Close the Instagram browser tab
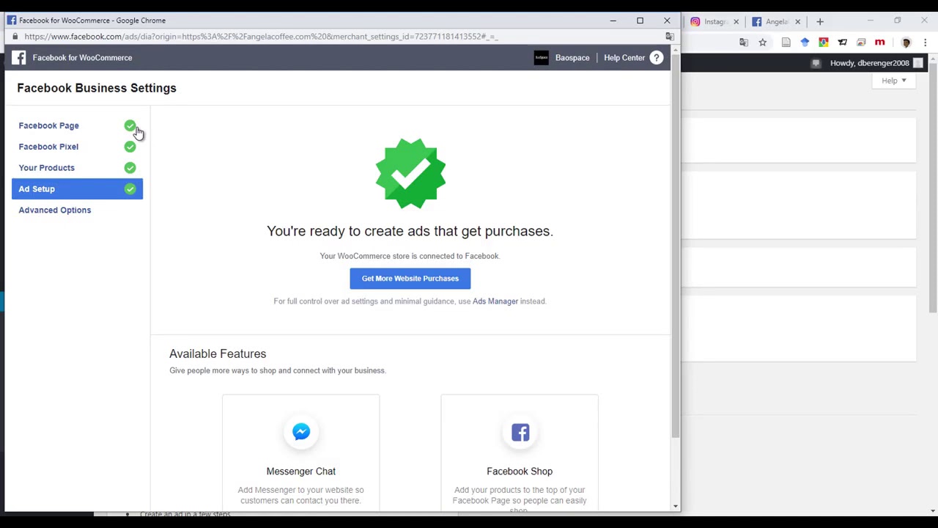The image size is (938, 528). [736, 22]
